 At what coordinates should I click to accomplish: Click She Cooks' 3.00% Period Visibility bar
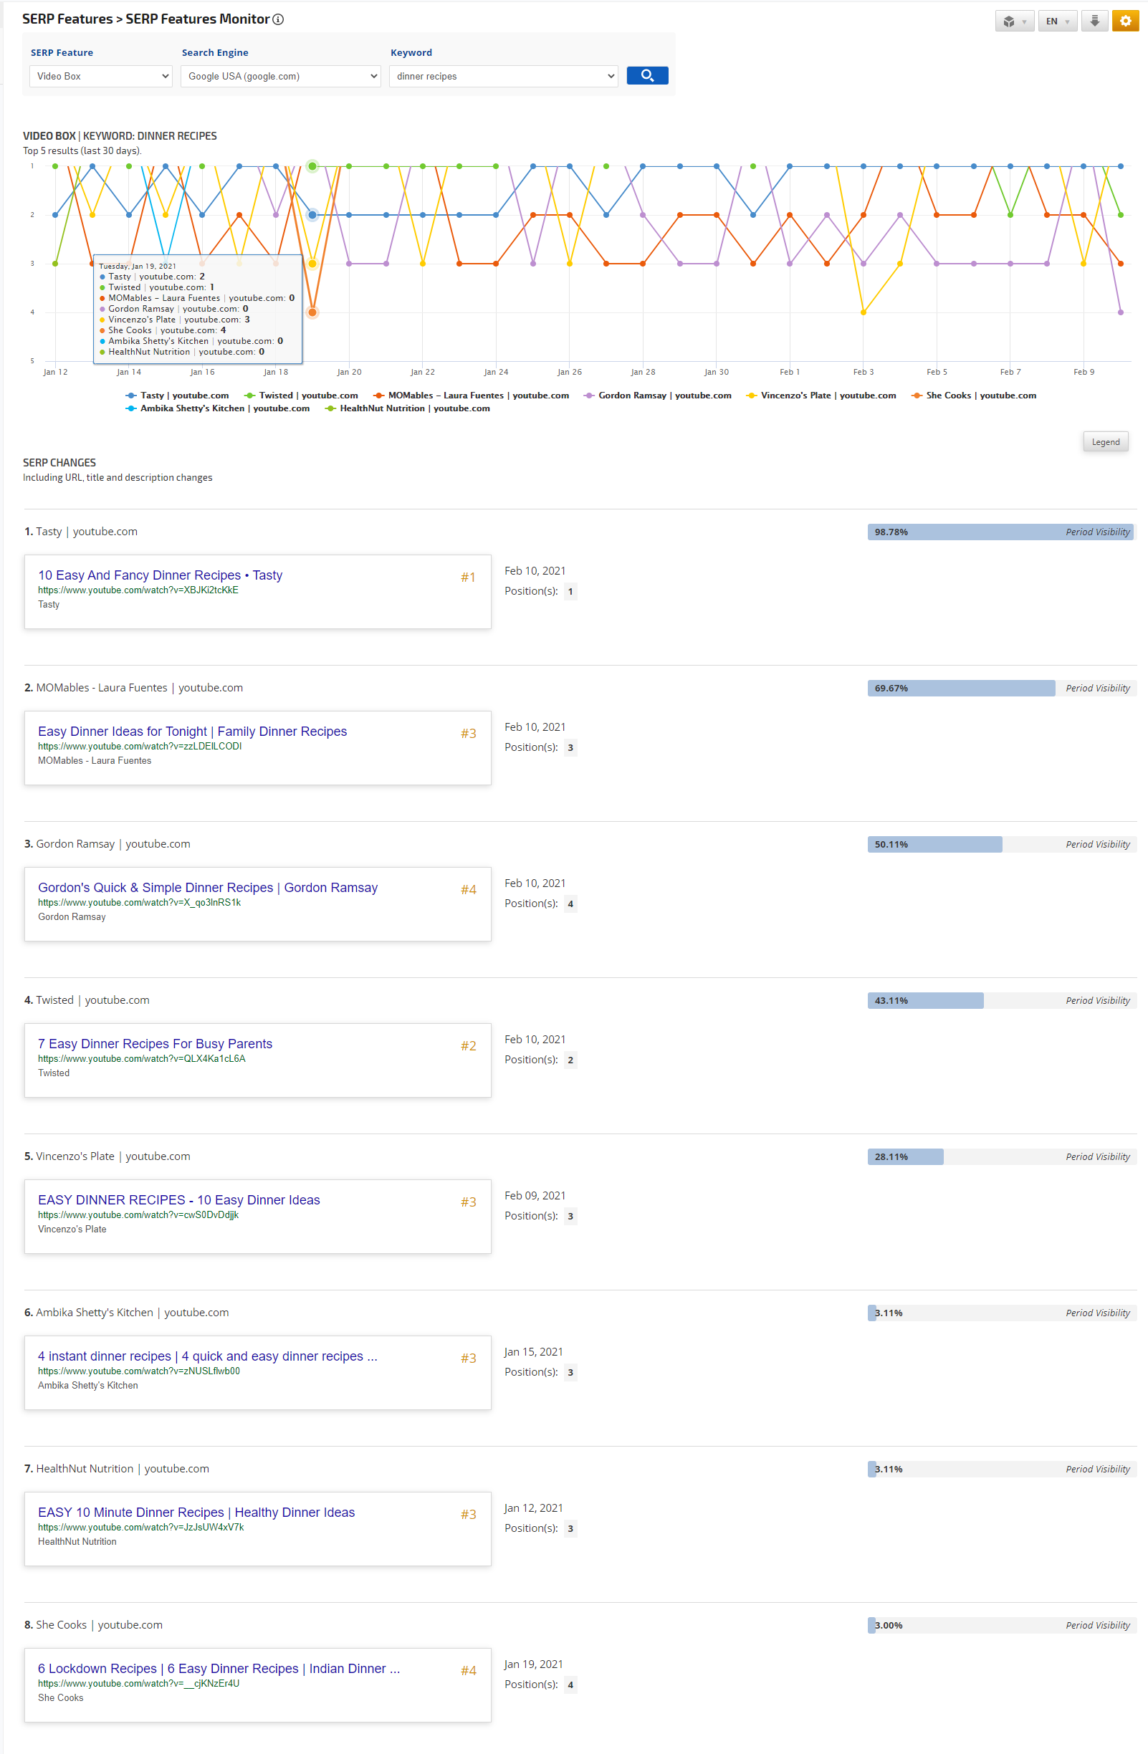(1002, 1626)
